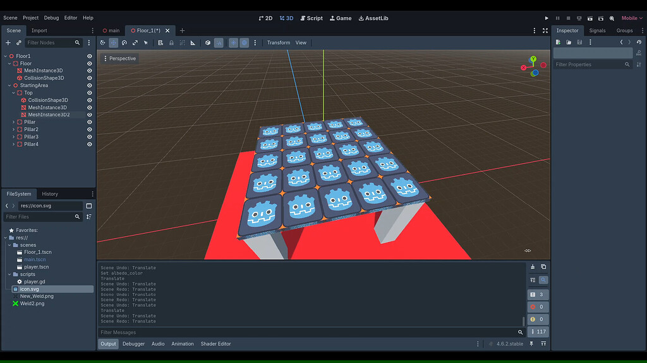Switch to the main scene tab
The height and width of the screenshot is (363, 647).
coord(111,30)
